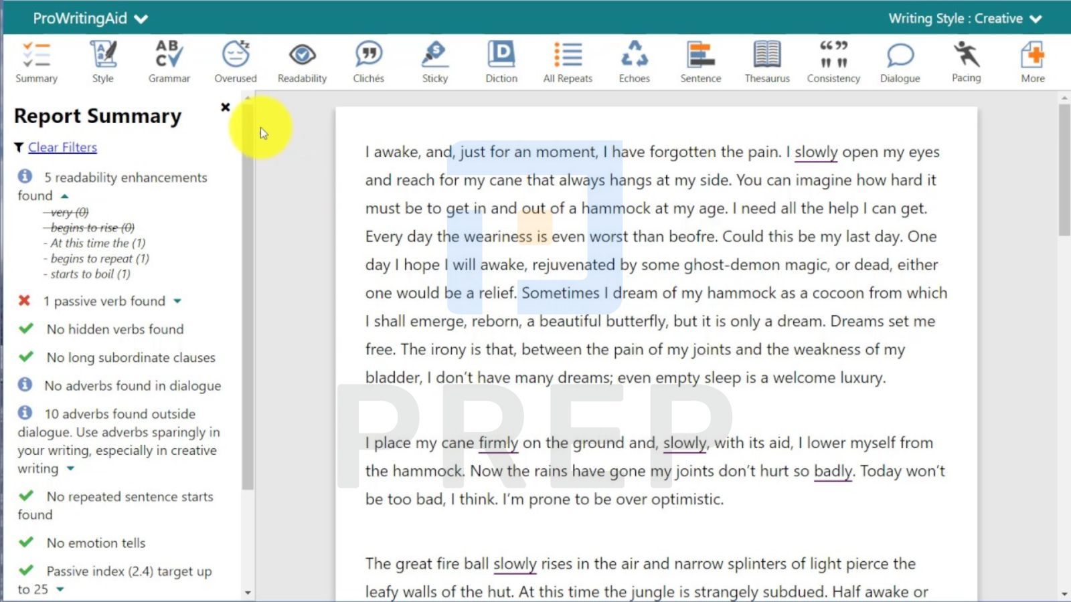The width and height of the screenshot is (1071, 602).
Task: Open the Dialogue report
Action: pos(900,60)
